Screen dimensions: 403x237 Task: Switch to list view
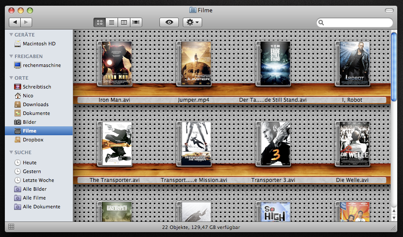point(111,22)
